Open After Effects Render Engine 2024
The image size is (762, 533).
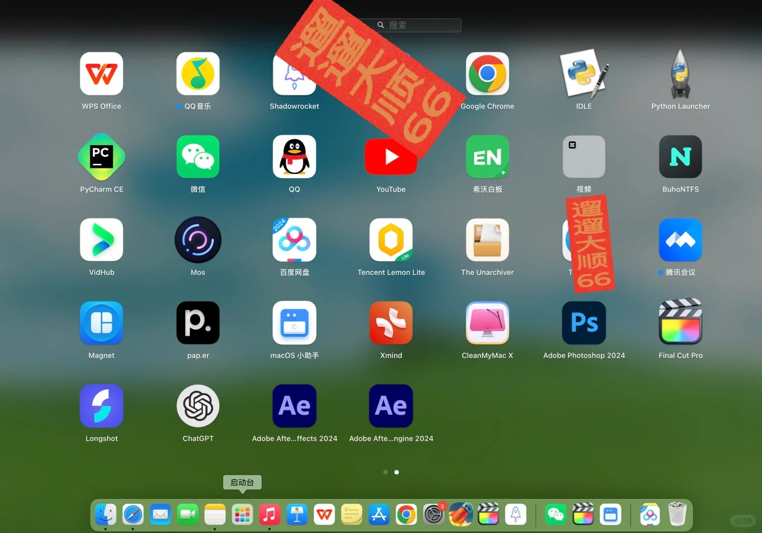tap(391, 406)
